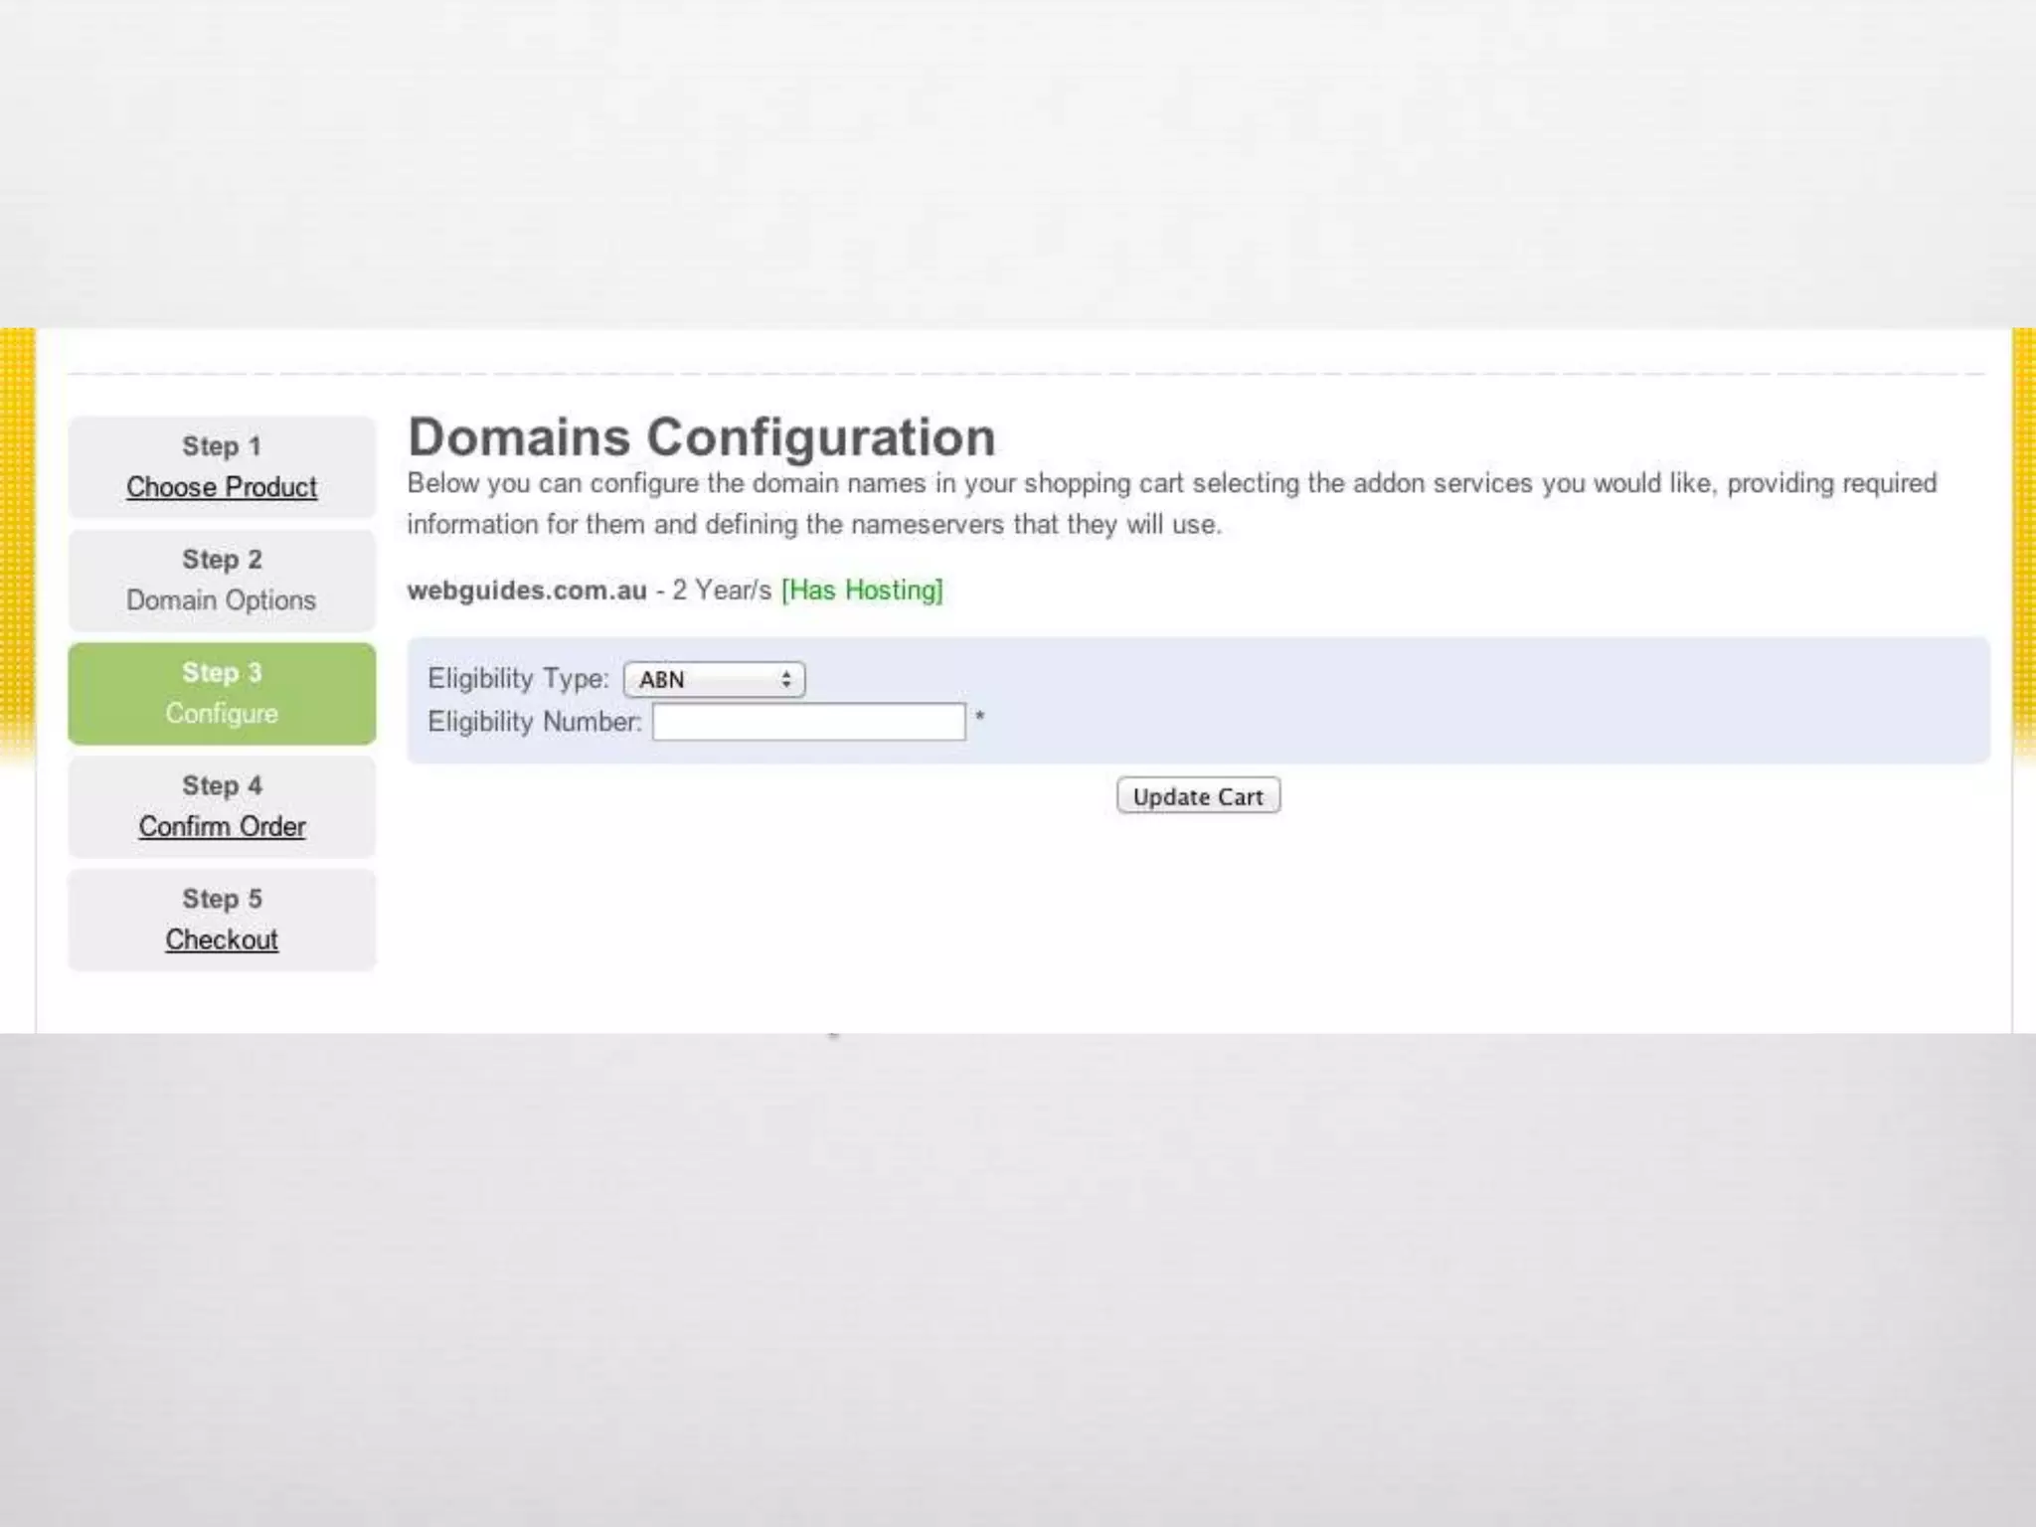The image size is (2036, 1527).
Task: Click the green Has Hosting tag
Action: tap(862, 591)
